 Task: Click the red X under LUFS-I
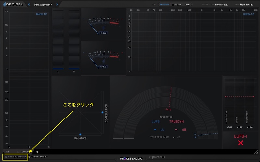click(240, 143)
